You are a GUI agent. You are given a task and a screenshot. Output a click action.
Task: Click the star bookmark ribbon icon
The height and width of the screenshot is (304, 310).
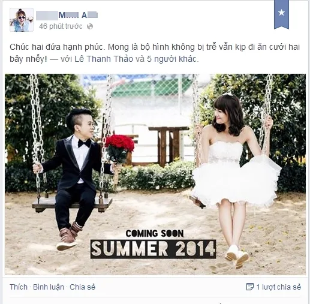[281, 14]
